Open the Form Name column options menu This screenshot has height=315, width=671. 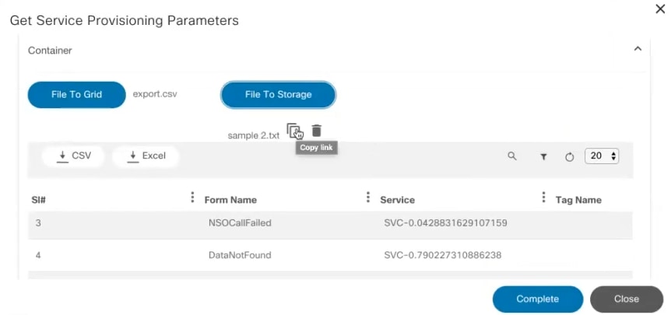[368, 198]
